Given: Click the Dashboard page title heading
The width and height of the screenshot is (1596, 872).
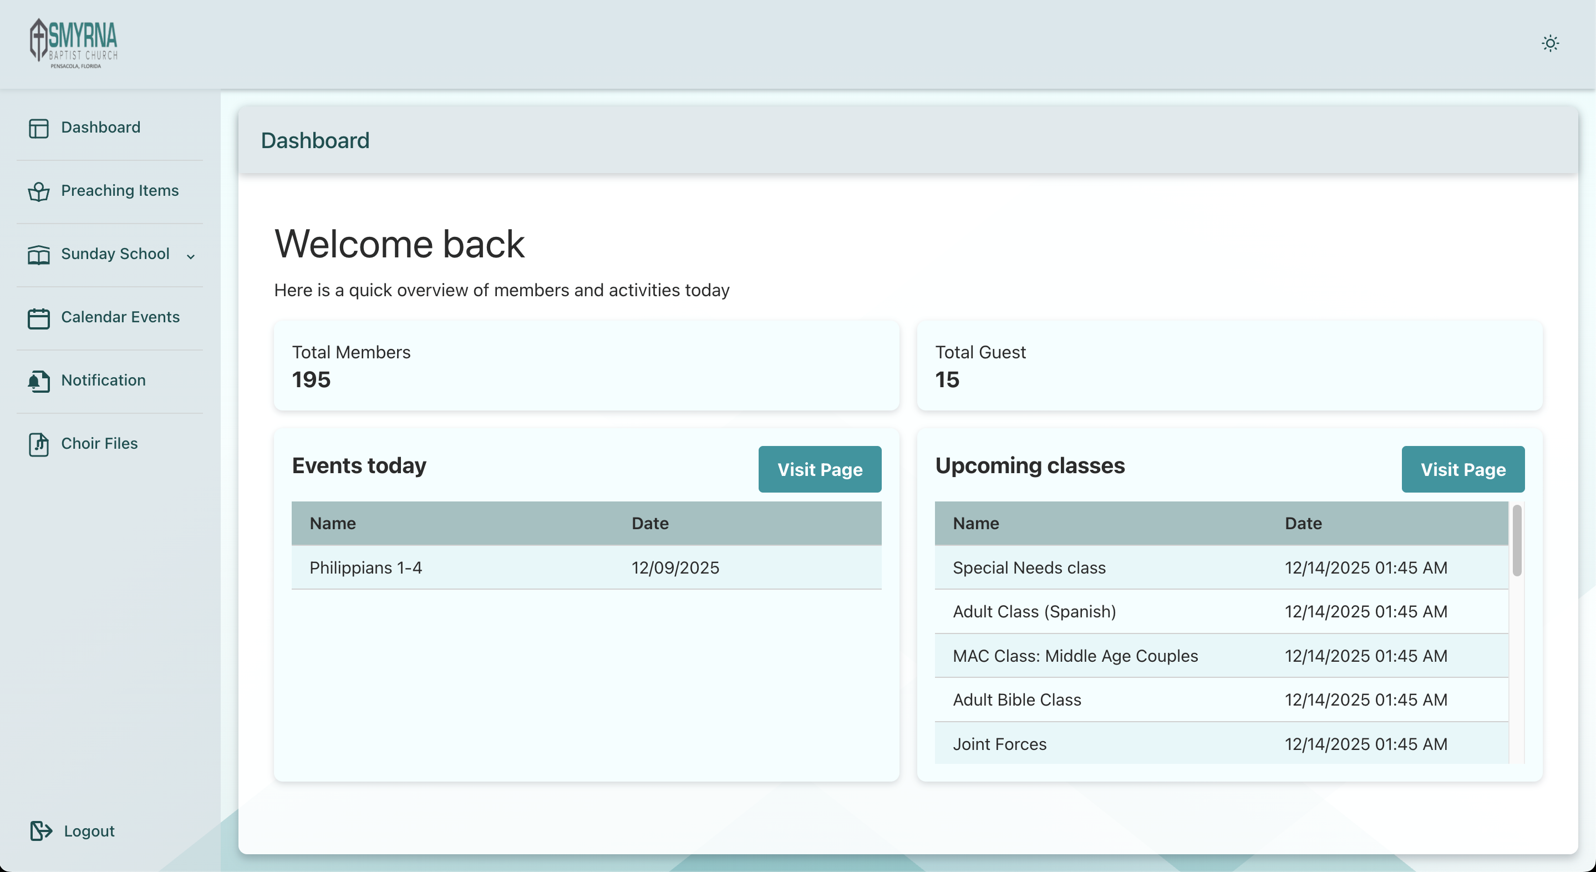Looking at the screenshot, I should (315, 140).
